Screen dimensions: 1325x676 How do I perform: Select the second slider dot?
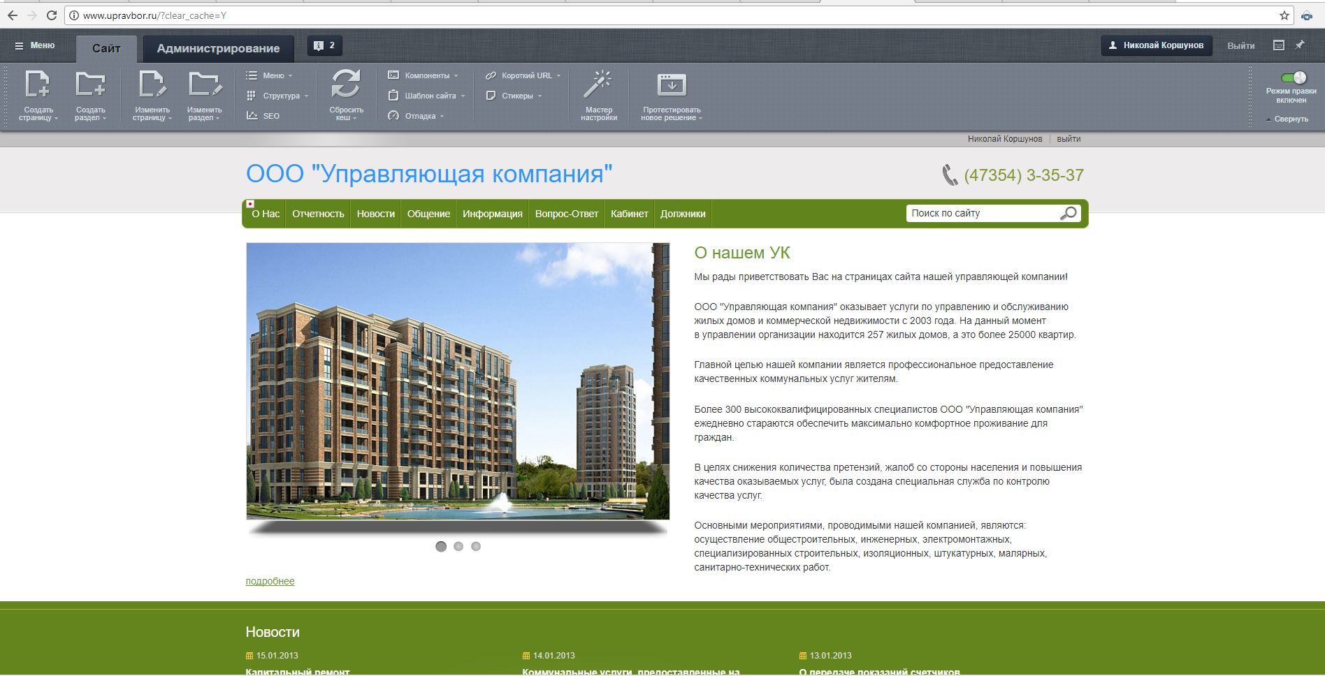(x=458, y=546)
